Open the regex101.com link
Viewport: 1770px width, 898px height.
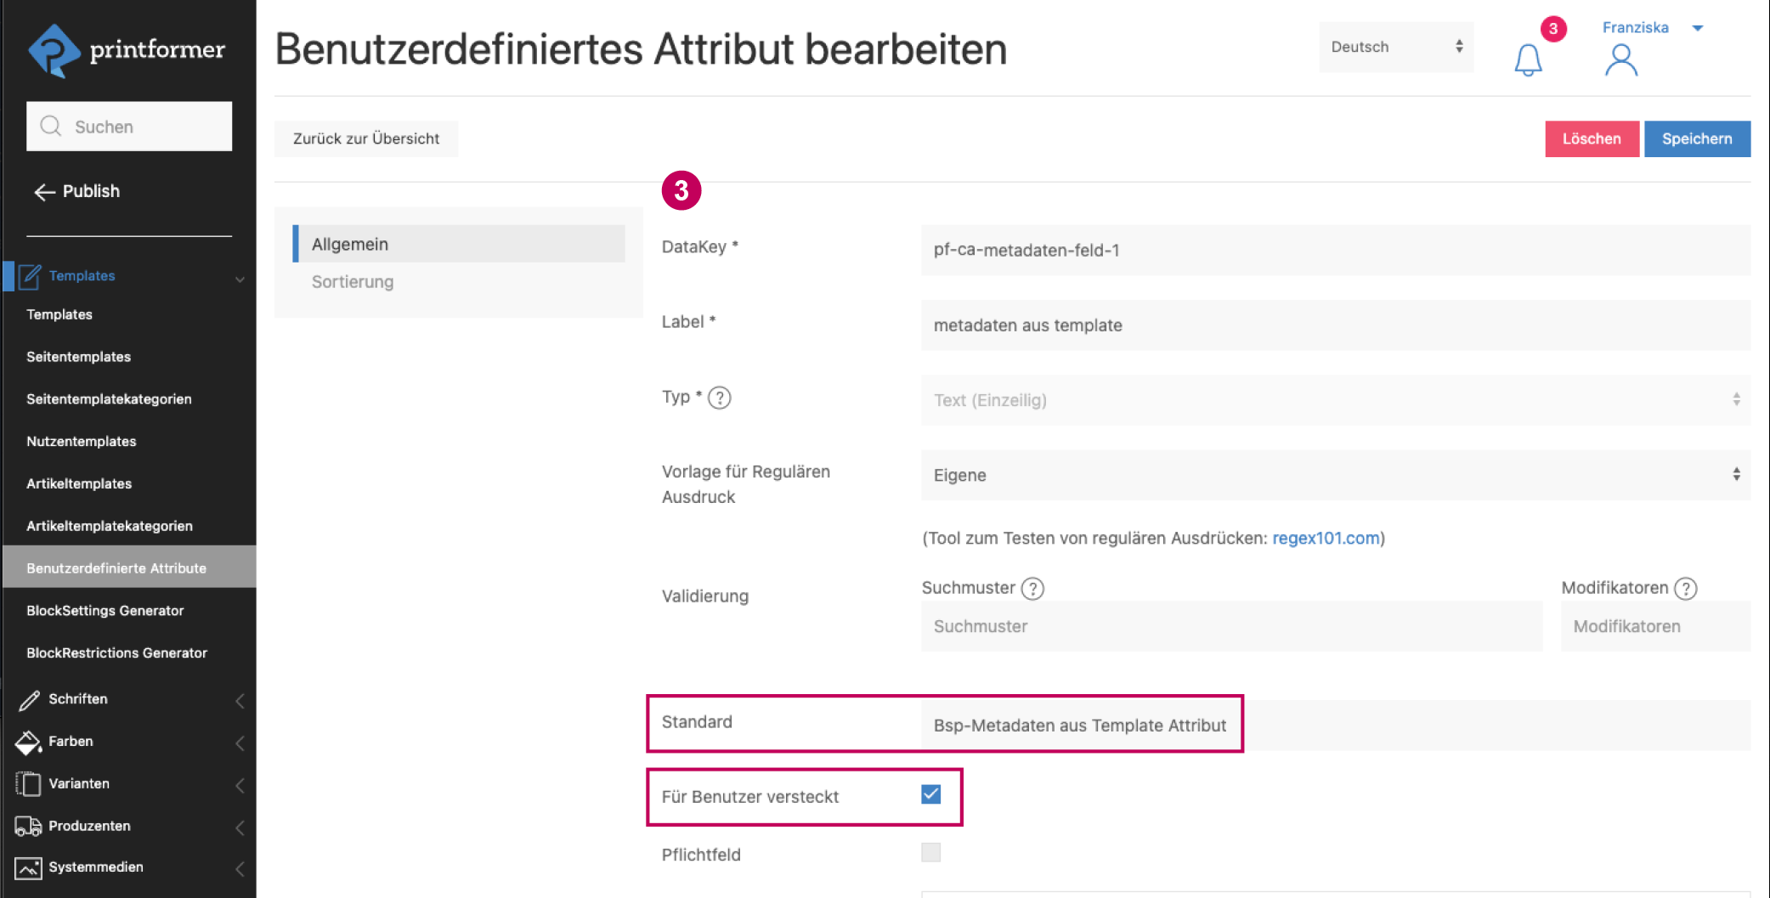[1326, 538]
